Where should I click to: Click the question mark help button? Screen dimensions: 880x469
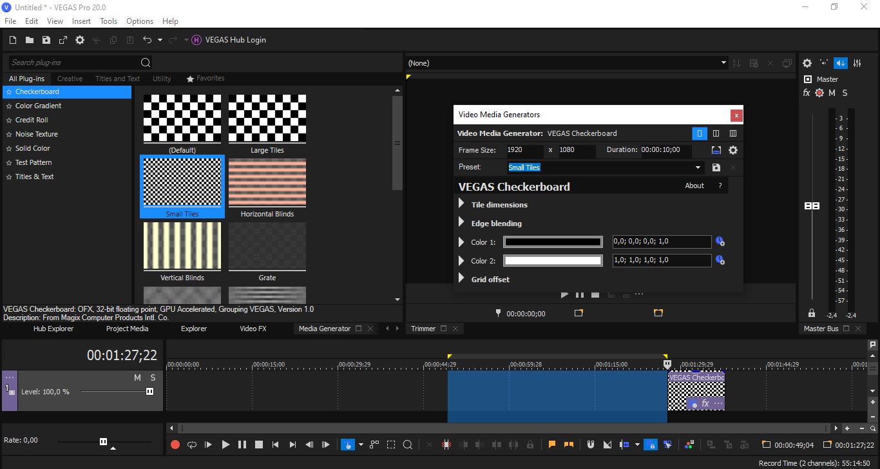pos(720,186)
